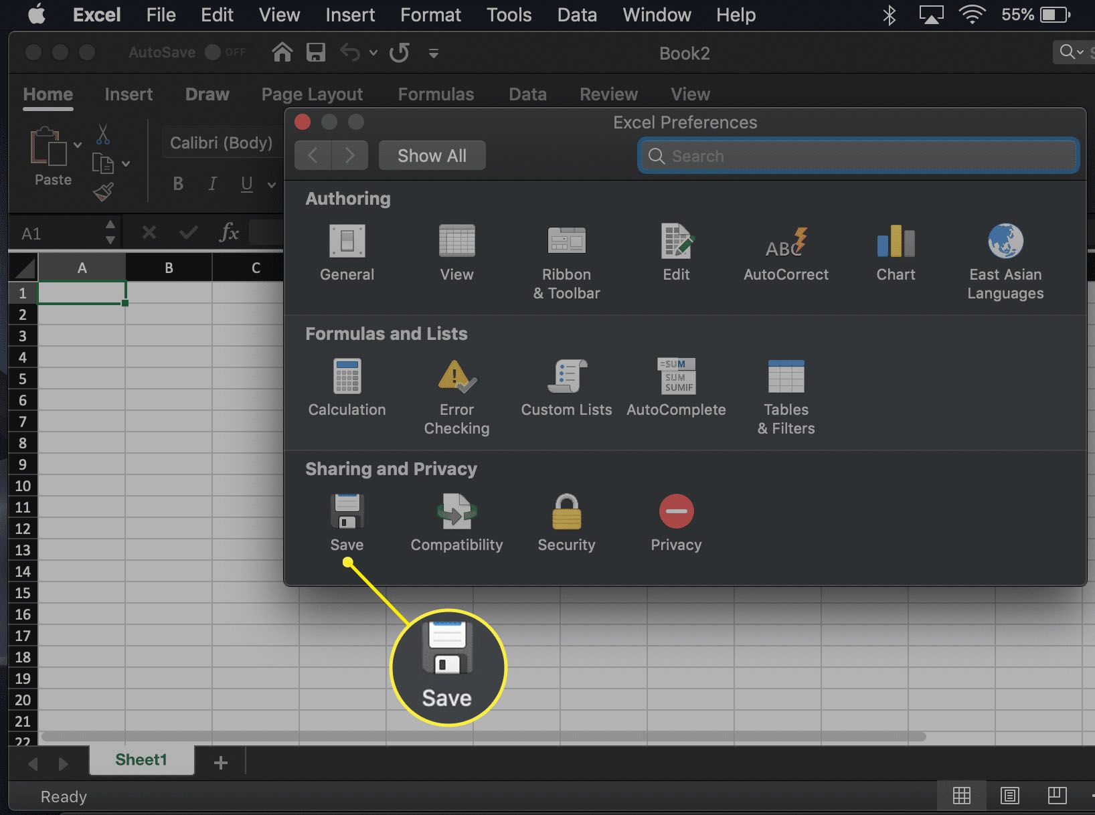Click the back arrow in Preferences
Image resolution: width=1095 pixels, height=815 pixels.
pyautogui.click(x=313, y=156)
